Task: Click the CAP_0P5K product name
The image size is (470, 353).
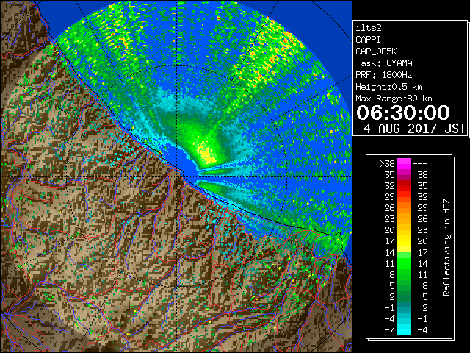Action: click(376, 51)
